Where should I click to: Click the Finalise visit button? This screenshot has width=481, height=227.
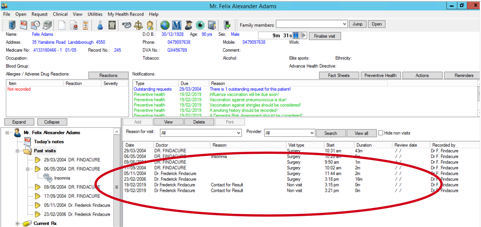point(325,36)
